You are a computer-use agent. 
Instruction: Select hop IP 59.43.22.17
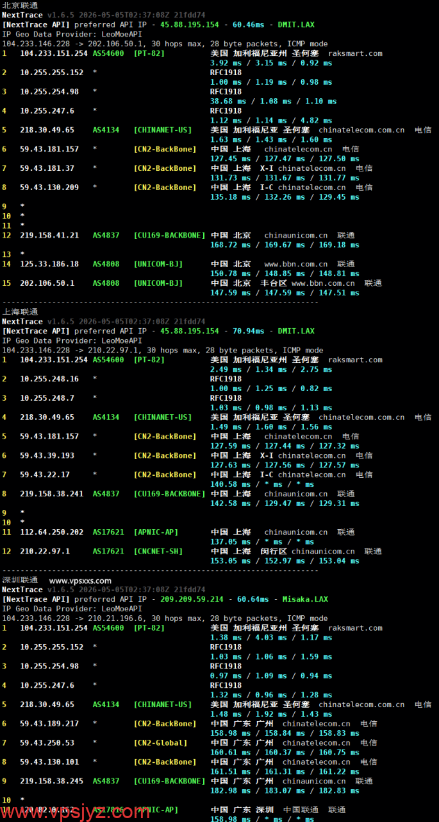click(x=45, y=475)
